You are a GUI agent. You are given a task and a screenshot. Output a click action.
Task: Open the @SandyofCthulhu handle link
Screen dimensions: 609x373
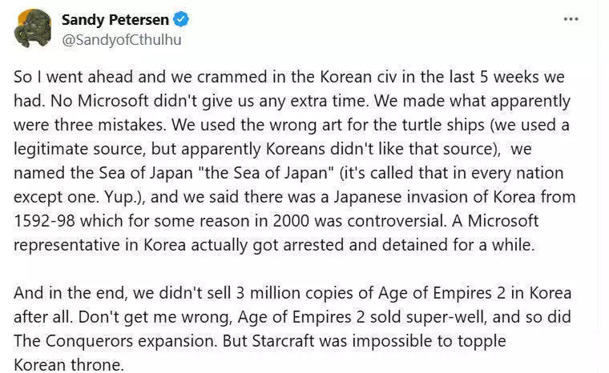click(122, 39)
